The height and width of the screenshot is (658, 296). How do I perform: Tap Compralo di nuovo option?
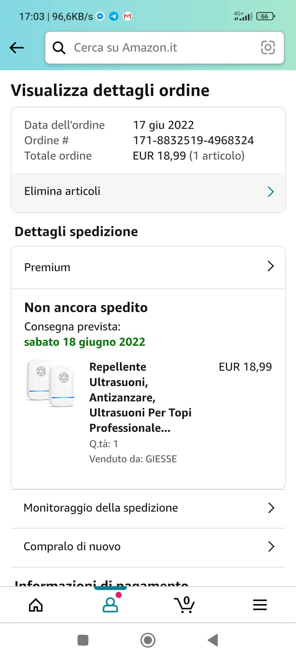tap(72, 547)
